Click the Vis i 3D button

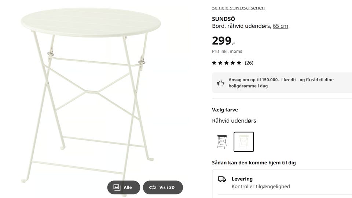(x=163, y=187)
